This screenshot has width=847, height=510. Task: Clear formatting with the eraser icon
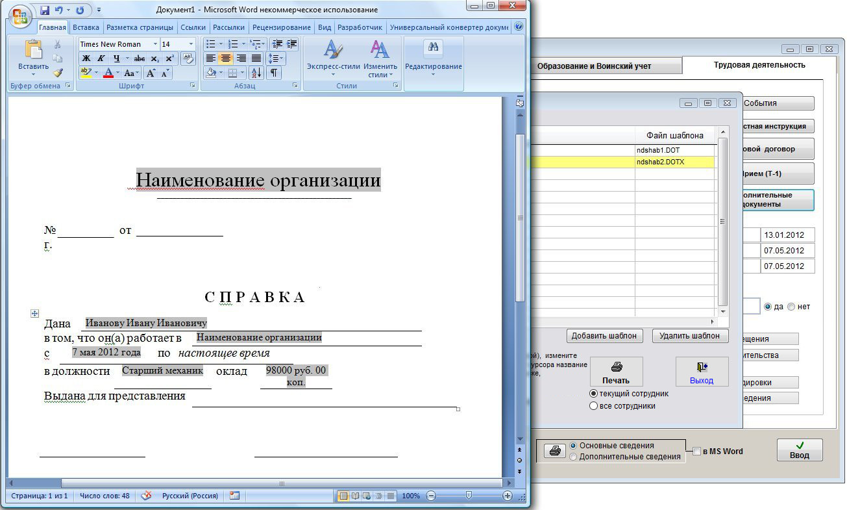tap(188, 58)
